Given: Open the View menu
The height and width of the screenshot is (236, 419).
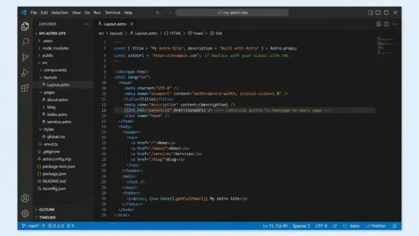Looking at the screenshot, I should [76, 13].
